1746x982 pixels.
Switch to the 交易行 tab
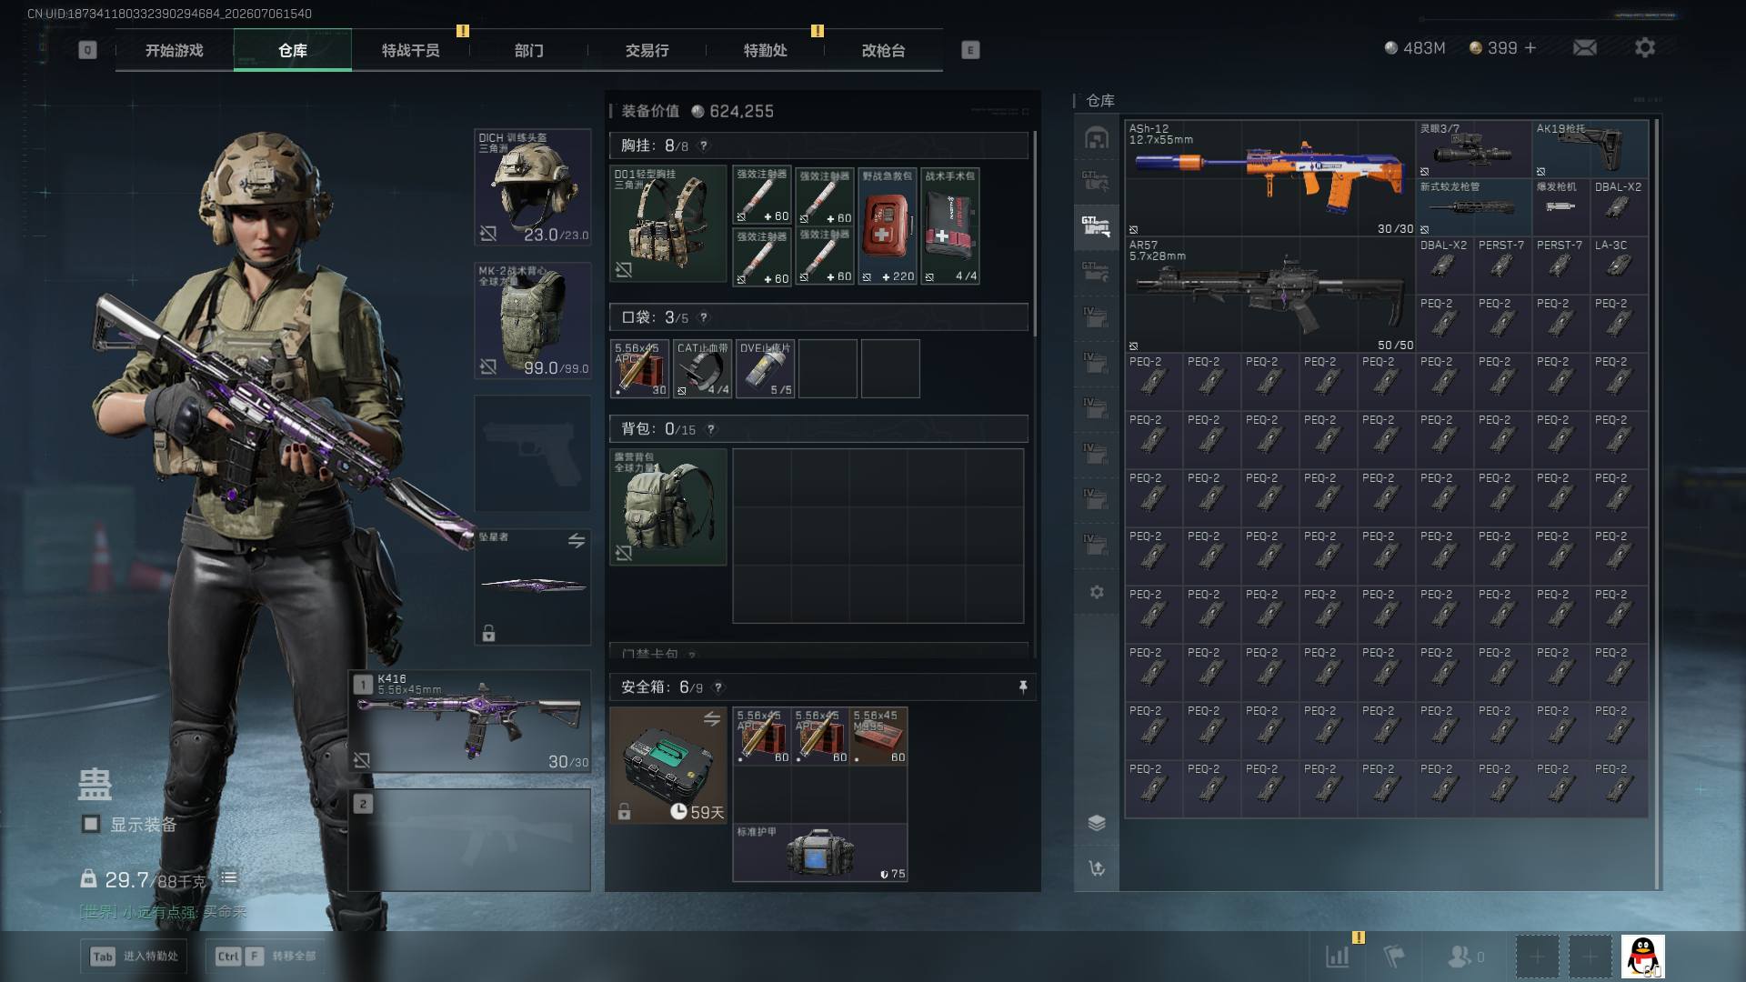point(647,50)
